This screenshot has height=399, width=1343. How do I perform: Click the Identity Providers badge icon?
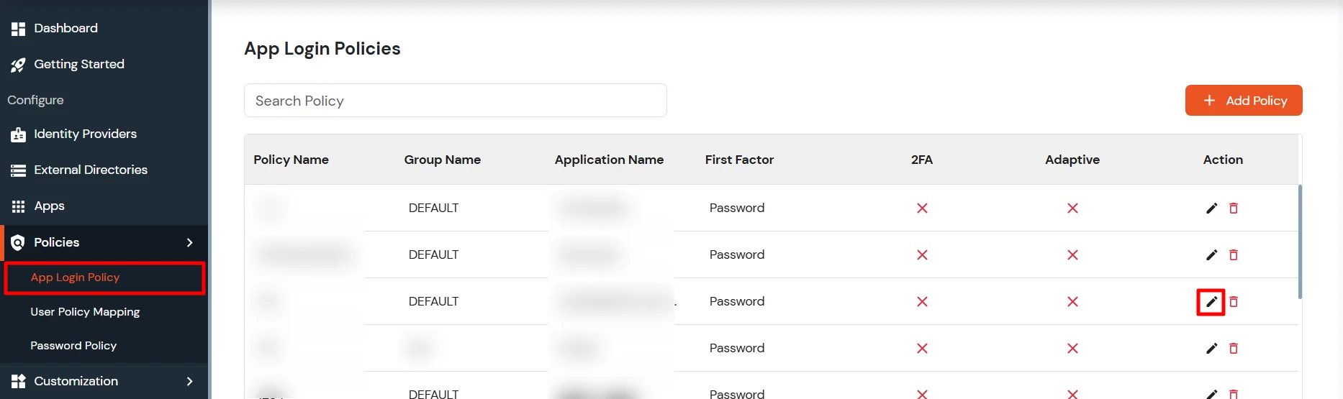(x=18, y=134)
